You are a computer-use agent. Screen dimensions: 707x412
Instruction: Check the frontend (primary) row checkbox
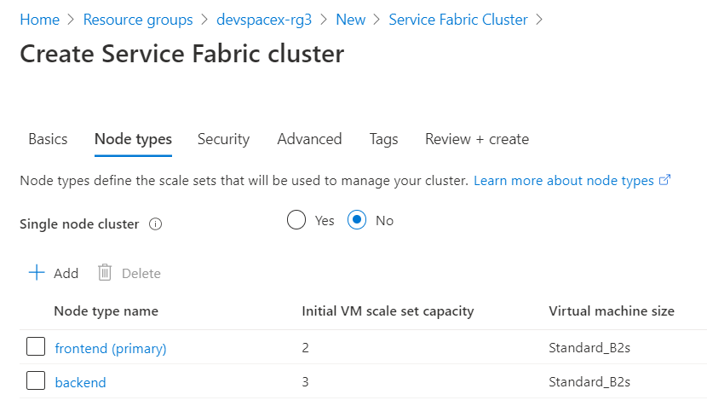[36, 346]
